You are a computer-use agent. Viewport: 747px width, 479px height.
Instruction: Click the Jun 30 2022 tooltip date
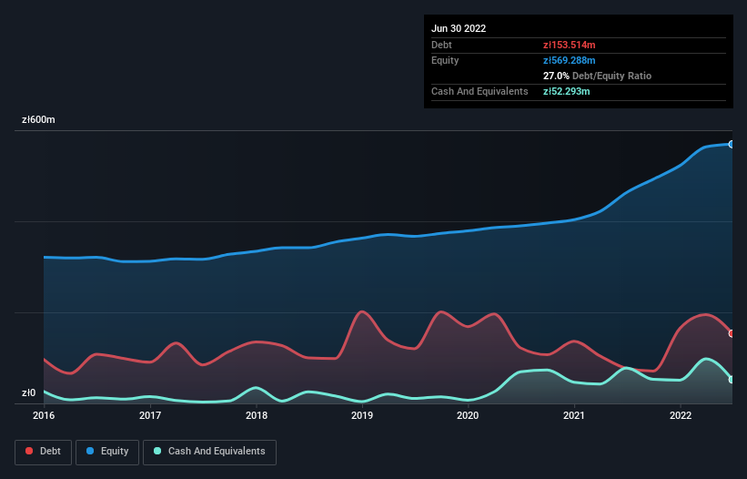click(x=459, y=28)
